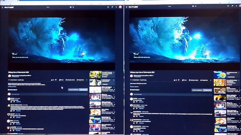Click the Sea of Remnants HDR video title

[18, 72]
